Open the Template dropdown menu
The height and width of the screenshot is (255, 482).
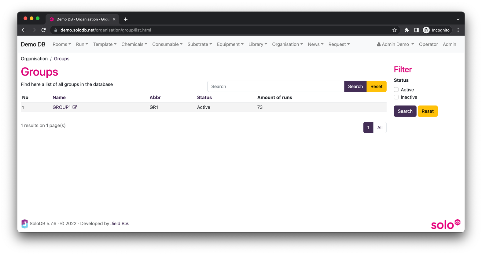click(105, 44)
